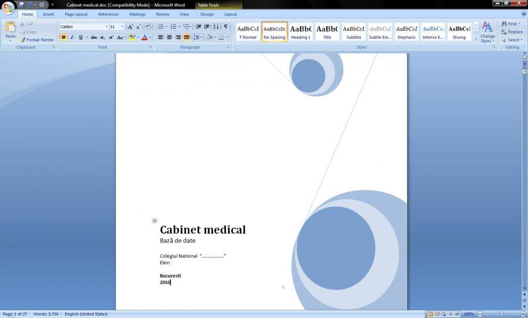Click the Strikethrough icon

[94, 37]
